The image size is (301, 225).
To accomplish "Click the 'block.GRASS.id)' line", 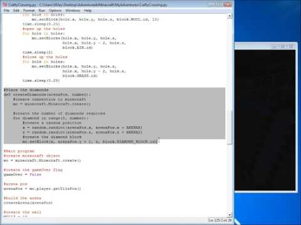I will pos(80,76).
